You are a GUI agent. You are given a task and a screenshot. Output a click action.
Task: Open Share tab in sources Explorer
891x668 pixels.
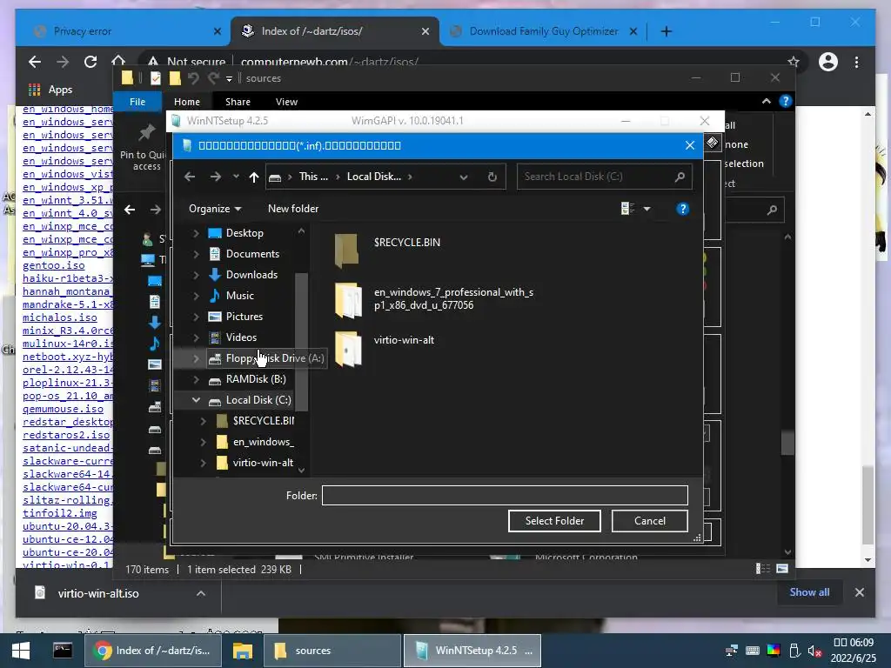pyautogui.click(x=238, y=102)
